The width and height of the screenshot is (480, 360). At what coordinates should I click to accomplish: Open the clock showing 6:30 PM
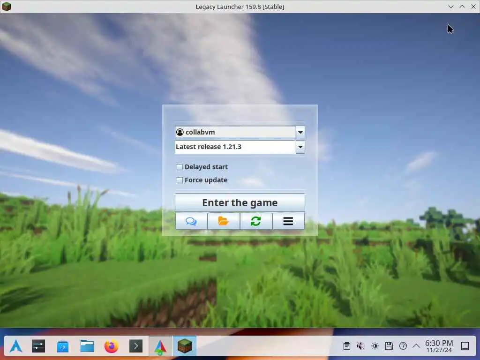point(439,346)
